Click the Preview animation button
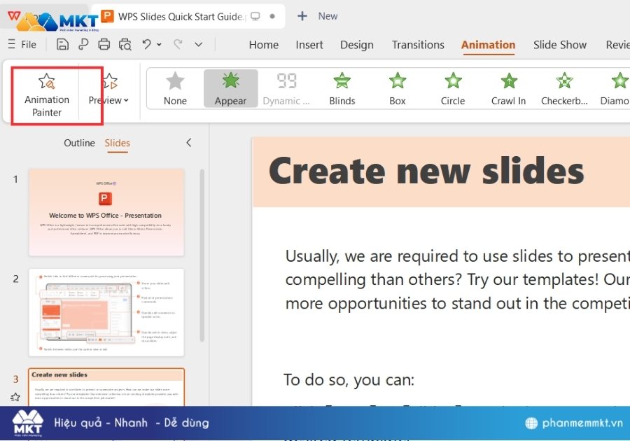630x441 pixels. [108, 89]
